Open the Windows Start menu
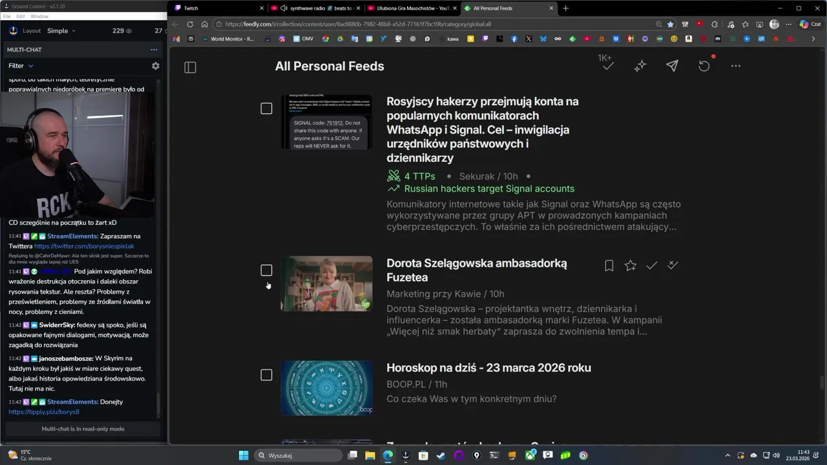Screen dimensions: 827x465 pos(244,455)
